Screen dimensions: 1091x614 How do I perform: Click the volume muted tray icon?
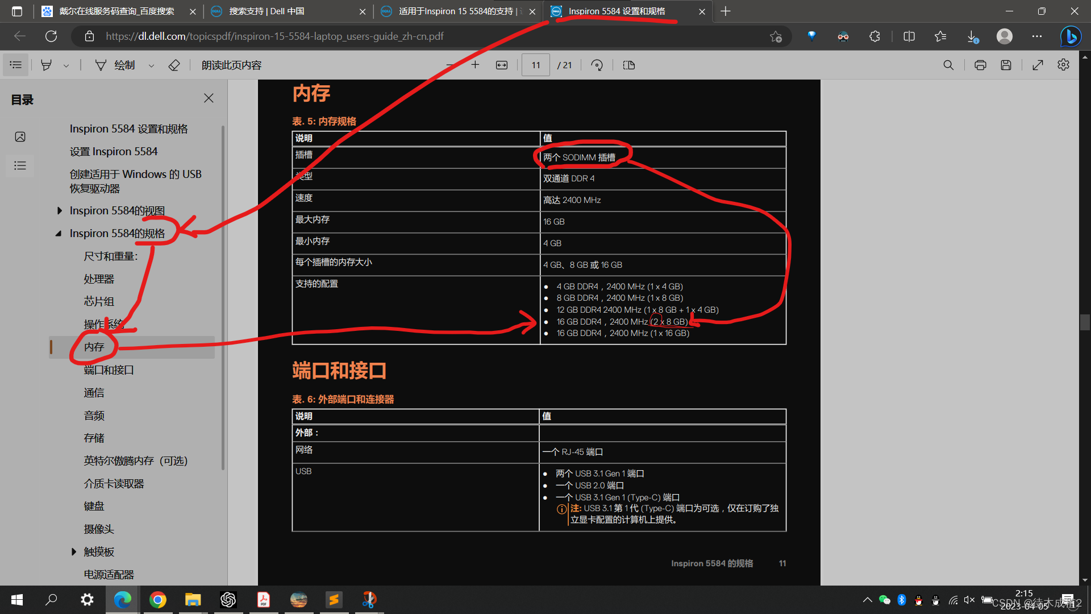(x=969, y=600)
